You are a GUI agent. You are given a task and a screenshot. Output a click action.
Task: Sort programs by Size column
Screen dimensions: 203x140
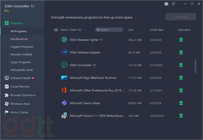[x=131, y=30]
